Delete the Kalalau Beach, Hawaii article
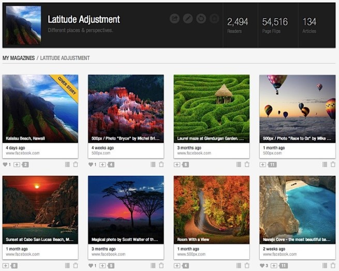The height and width of the screenshot is (271, 339). point(75,164)
